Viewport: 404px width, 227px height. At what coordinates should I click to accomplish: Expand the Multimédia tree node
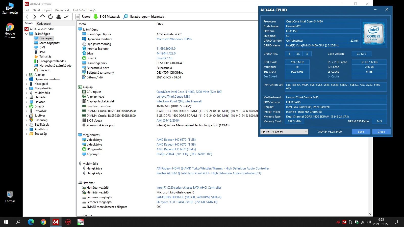click(27, 93)
